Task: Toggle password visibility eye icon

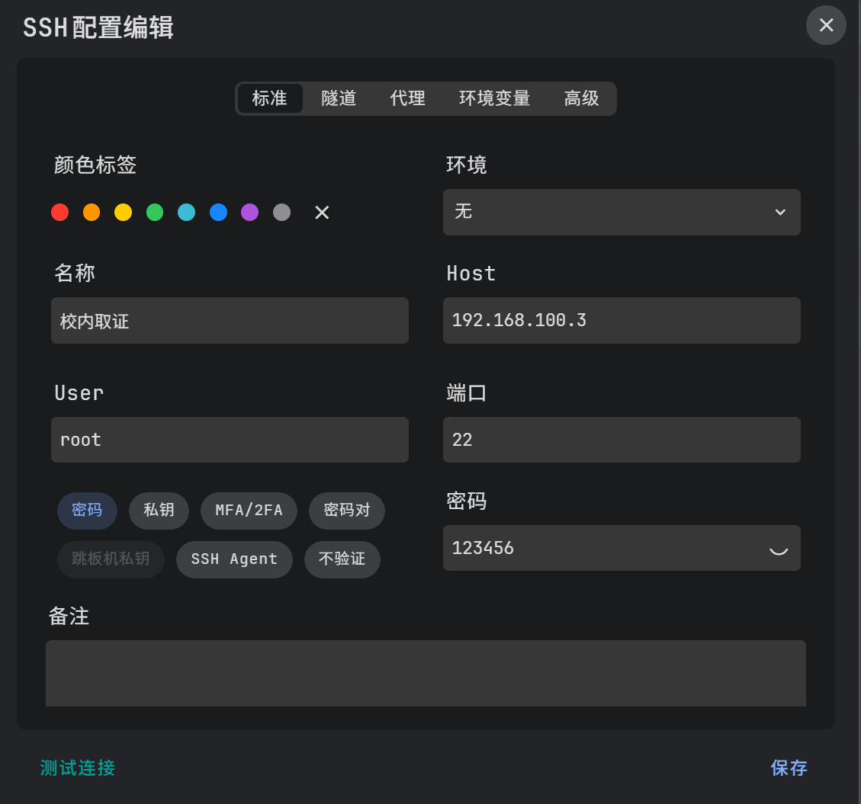Action: (778, 548)
